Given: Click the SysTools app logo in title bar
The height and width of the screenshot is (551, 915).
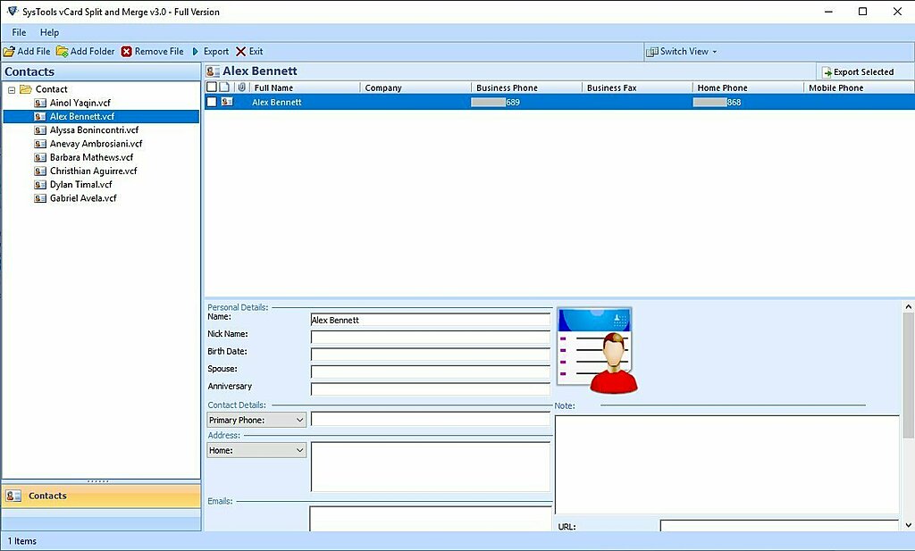Looking at the screenshot, I should [x=13, y=11].
